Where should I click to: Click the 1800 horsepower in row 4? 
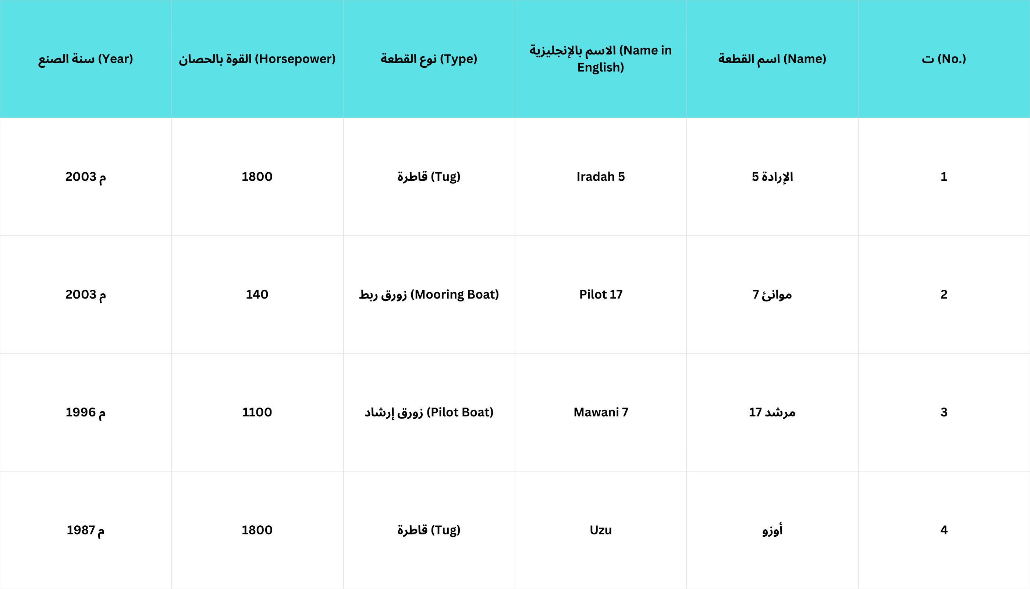click(257, 530)
